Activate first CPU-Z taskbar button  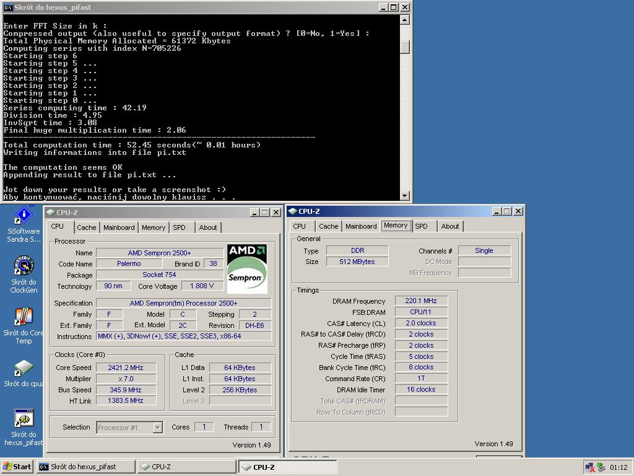pos(186,467)
